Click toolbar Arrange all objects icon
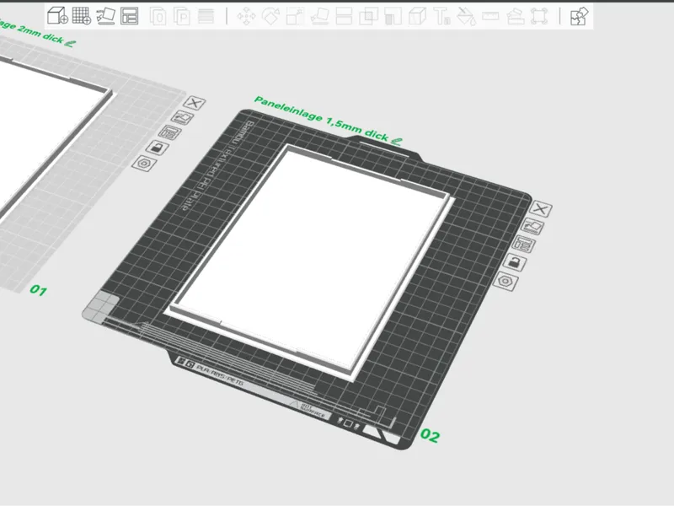Viewport: 674px width, 506px height. point(130,16)
